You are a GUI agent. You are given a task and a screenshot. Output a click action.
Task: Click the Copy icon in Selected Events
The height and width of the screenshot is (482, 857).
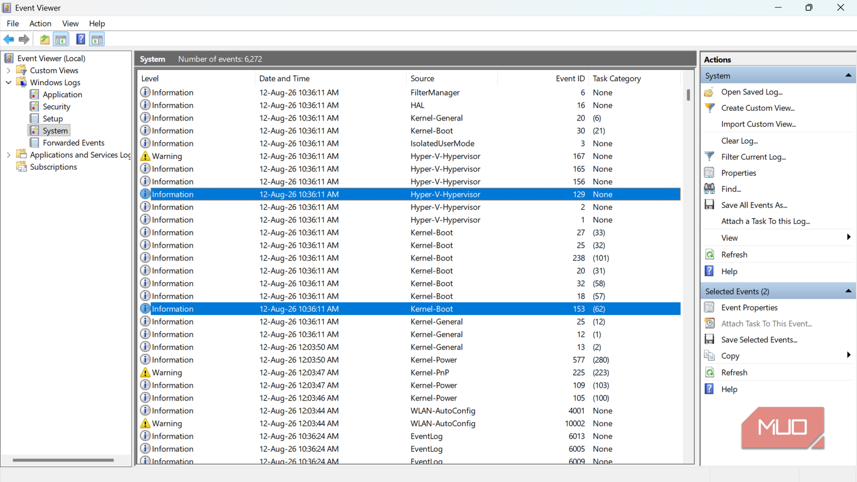709,356
